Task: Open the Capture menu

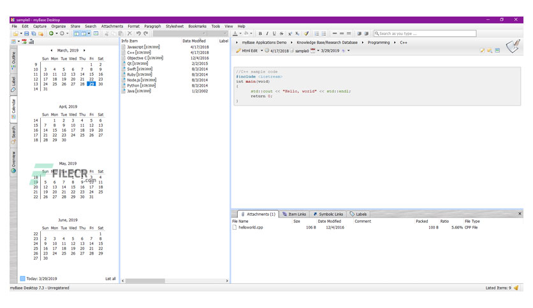Action: [x=40, y=26]
